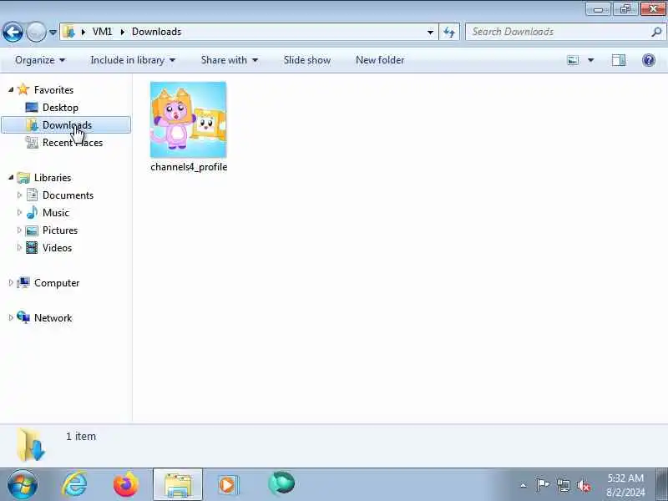Launch Windows Media Player from the taskbar
The image size is (668, 501).
228,485
